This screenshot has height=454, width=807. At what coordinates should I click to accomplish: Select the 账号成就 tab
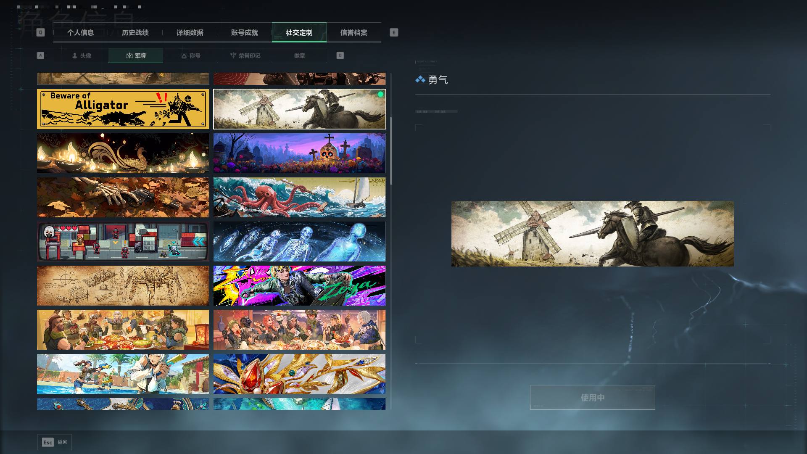click(x=245, y=33)
